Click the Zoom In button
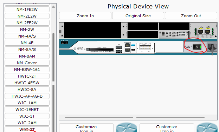The height and width of the screenshot is (132, 219). (85, 16)
